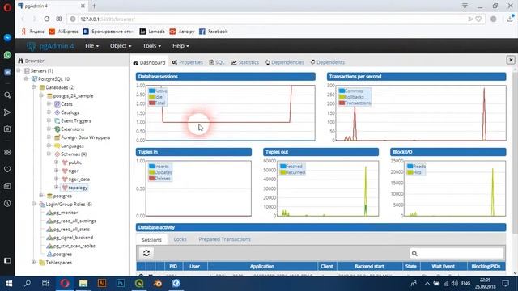Image resolution: width=518 pixels, height=291 pixels.
Task: Open the Locks tab in Database activity
Action: [x=180, y=239]
